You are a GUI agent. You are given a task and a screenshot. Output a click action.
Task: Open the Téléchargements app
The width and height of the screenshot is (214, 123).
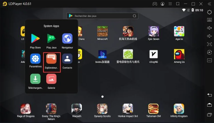coord(35,79)
